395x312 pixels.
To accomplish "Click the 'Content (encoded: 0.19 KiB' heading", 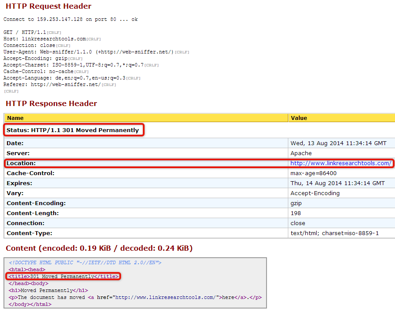I will [x=99, y=248].
